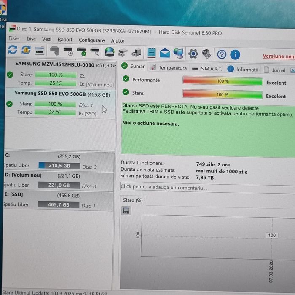Click the disk with stethoscope test icon
Image resolution: width=295 pixels, height=295 pixels.
click(55, 51)
